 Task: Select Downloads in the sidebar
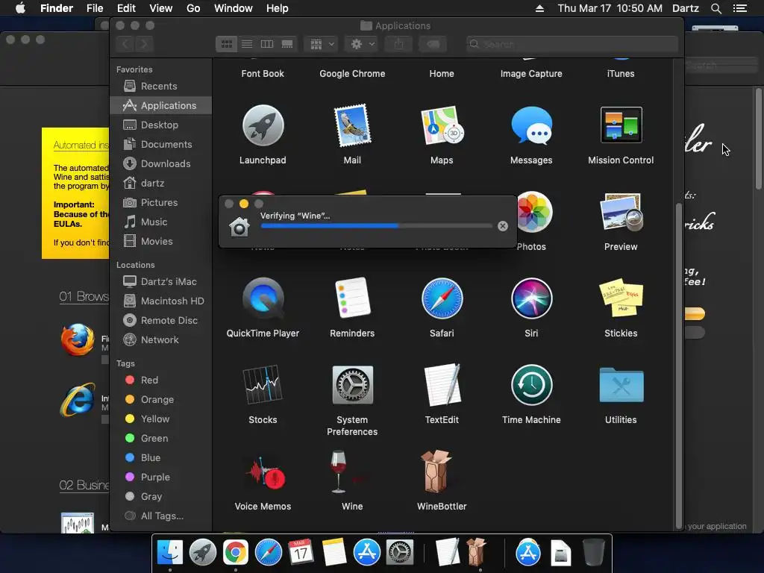161,163
